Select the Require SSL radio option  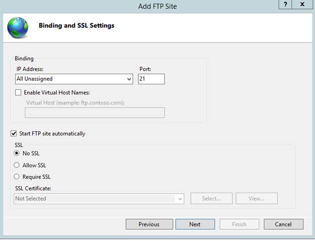coord(17,177)
